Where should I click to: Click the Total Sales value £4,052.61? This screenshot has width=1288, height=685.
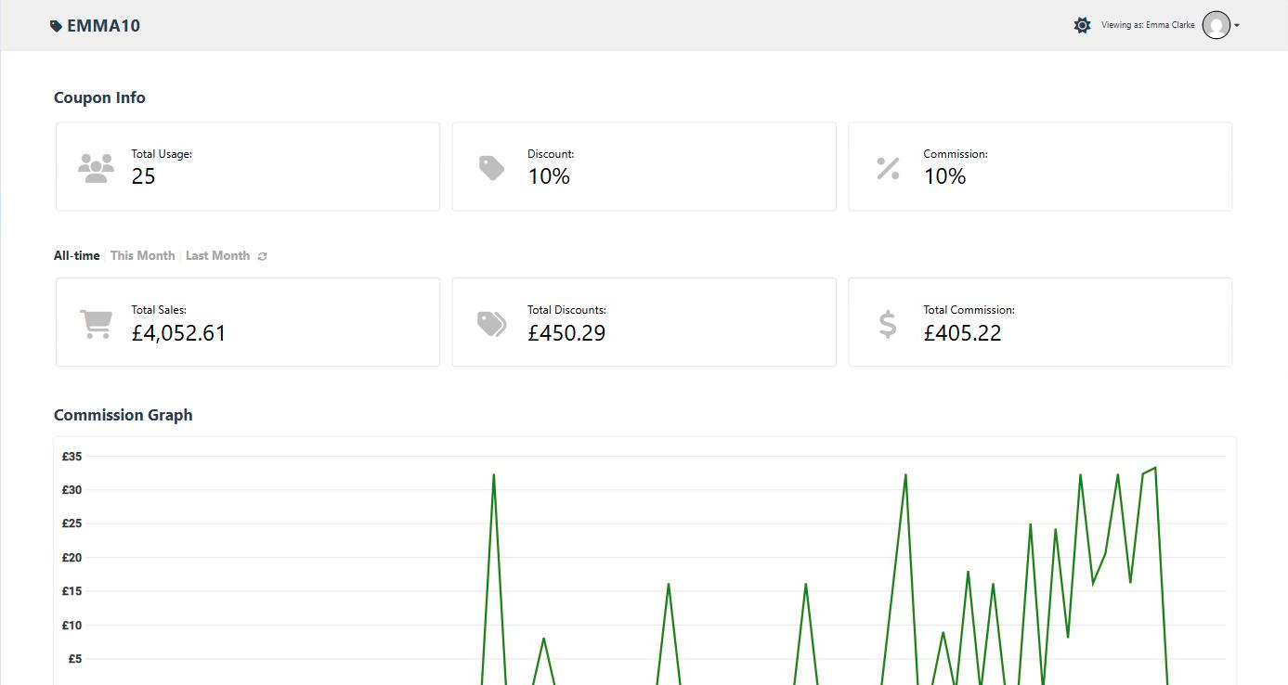coord(179,333)
